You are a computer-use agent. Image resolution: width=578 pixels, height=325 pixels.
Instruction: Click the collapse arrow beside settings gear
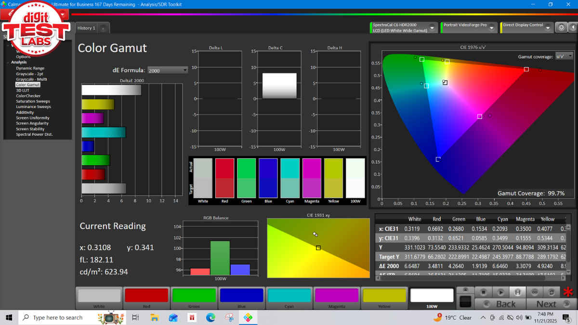pyautogui.click(x=572, y=27)
